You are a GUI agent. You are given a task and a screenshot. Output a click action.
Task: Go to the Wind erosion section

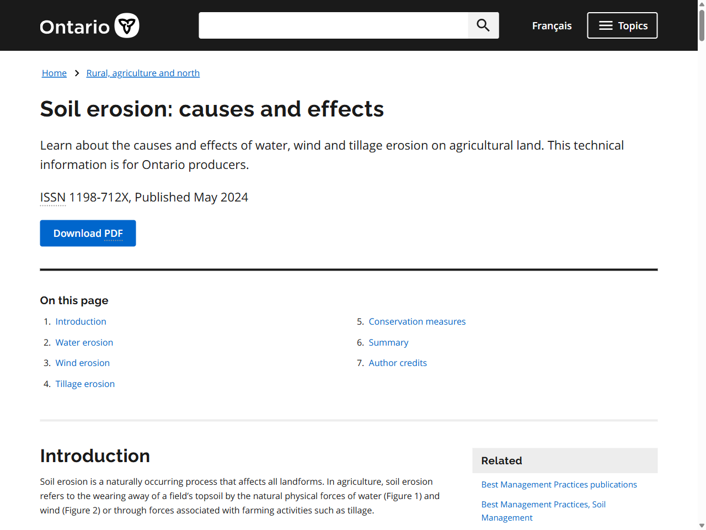pyautogui.click(x=82, y=362)
